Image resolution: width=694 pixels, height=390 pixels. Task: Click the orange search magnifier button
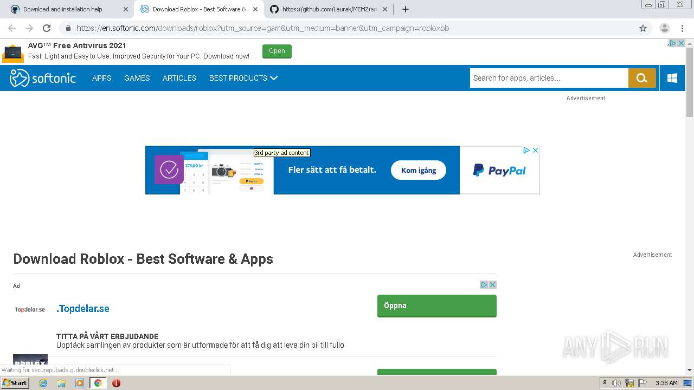tap(642, 78)
